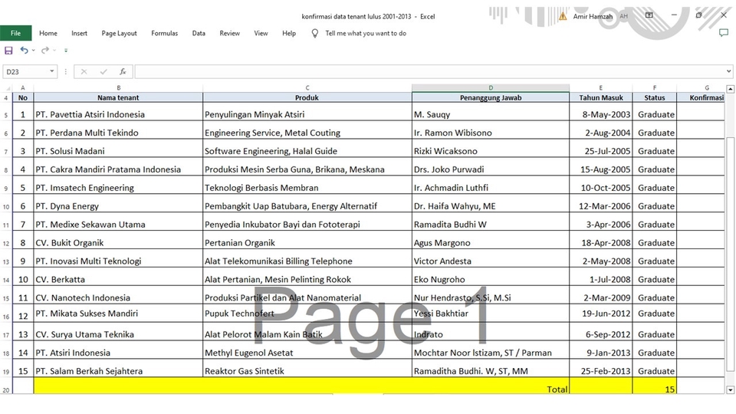
Task: Select column B header
Action: (x=118, y=87)
